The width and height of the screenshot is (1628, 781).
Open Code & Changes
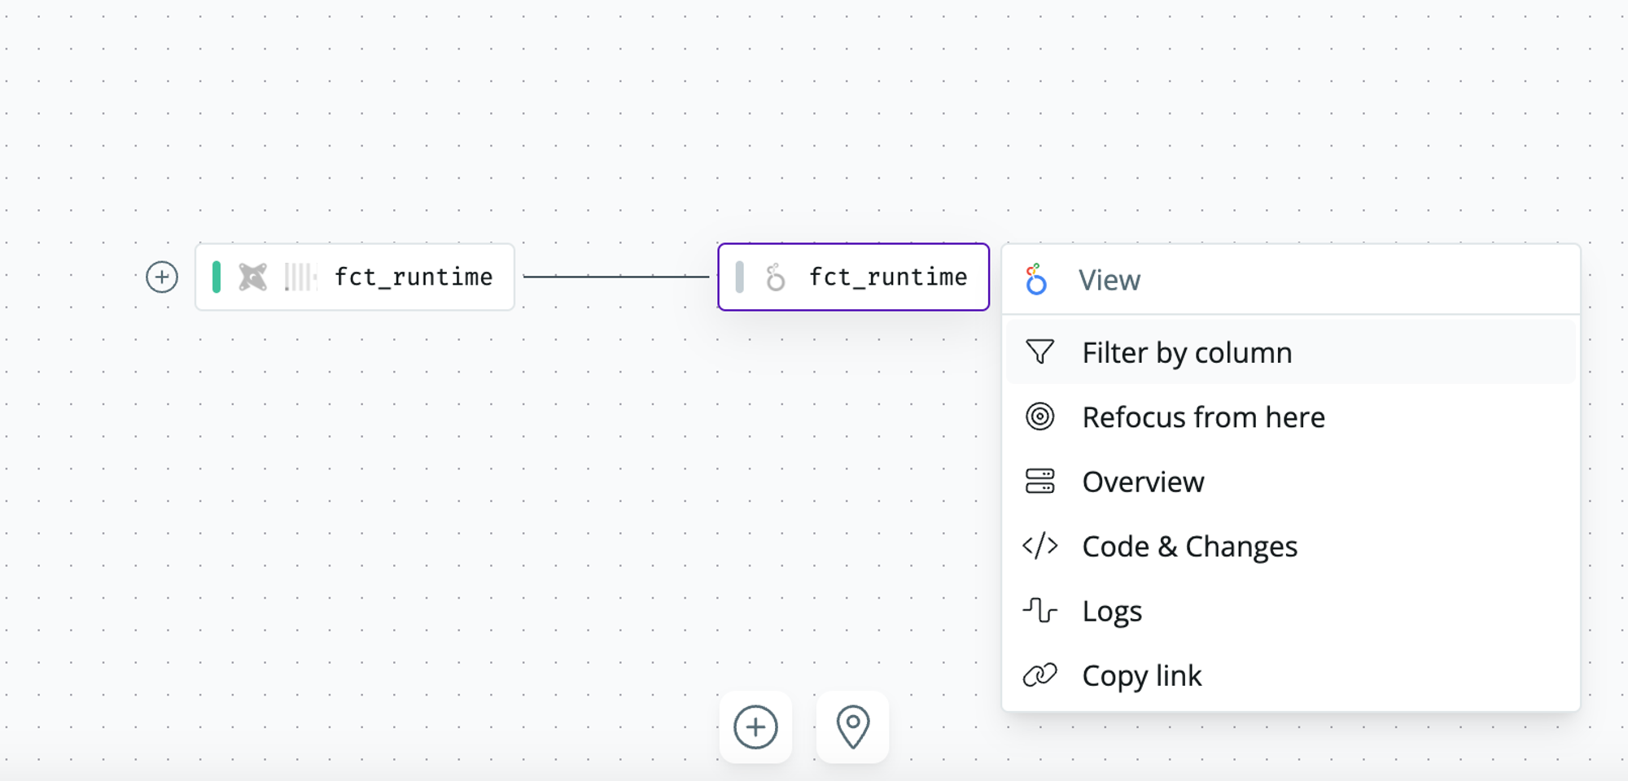[x=1290, y=547]
